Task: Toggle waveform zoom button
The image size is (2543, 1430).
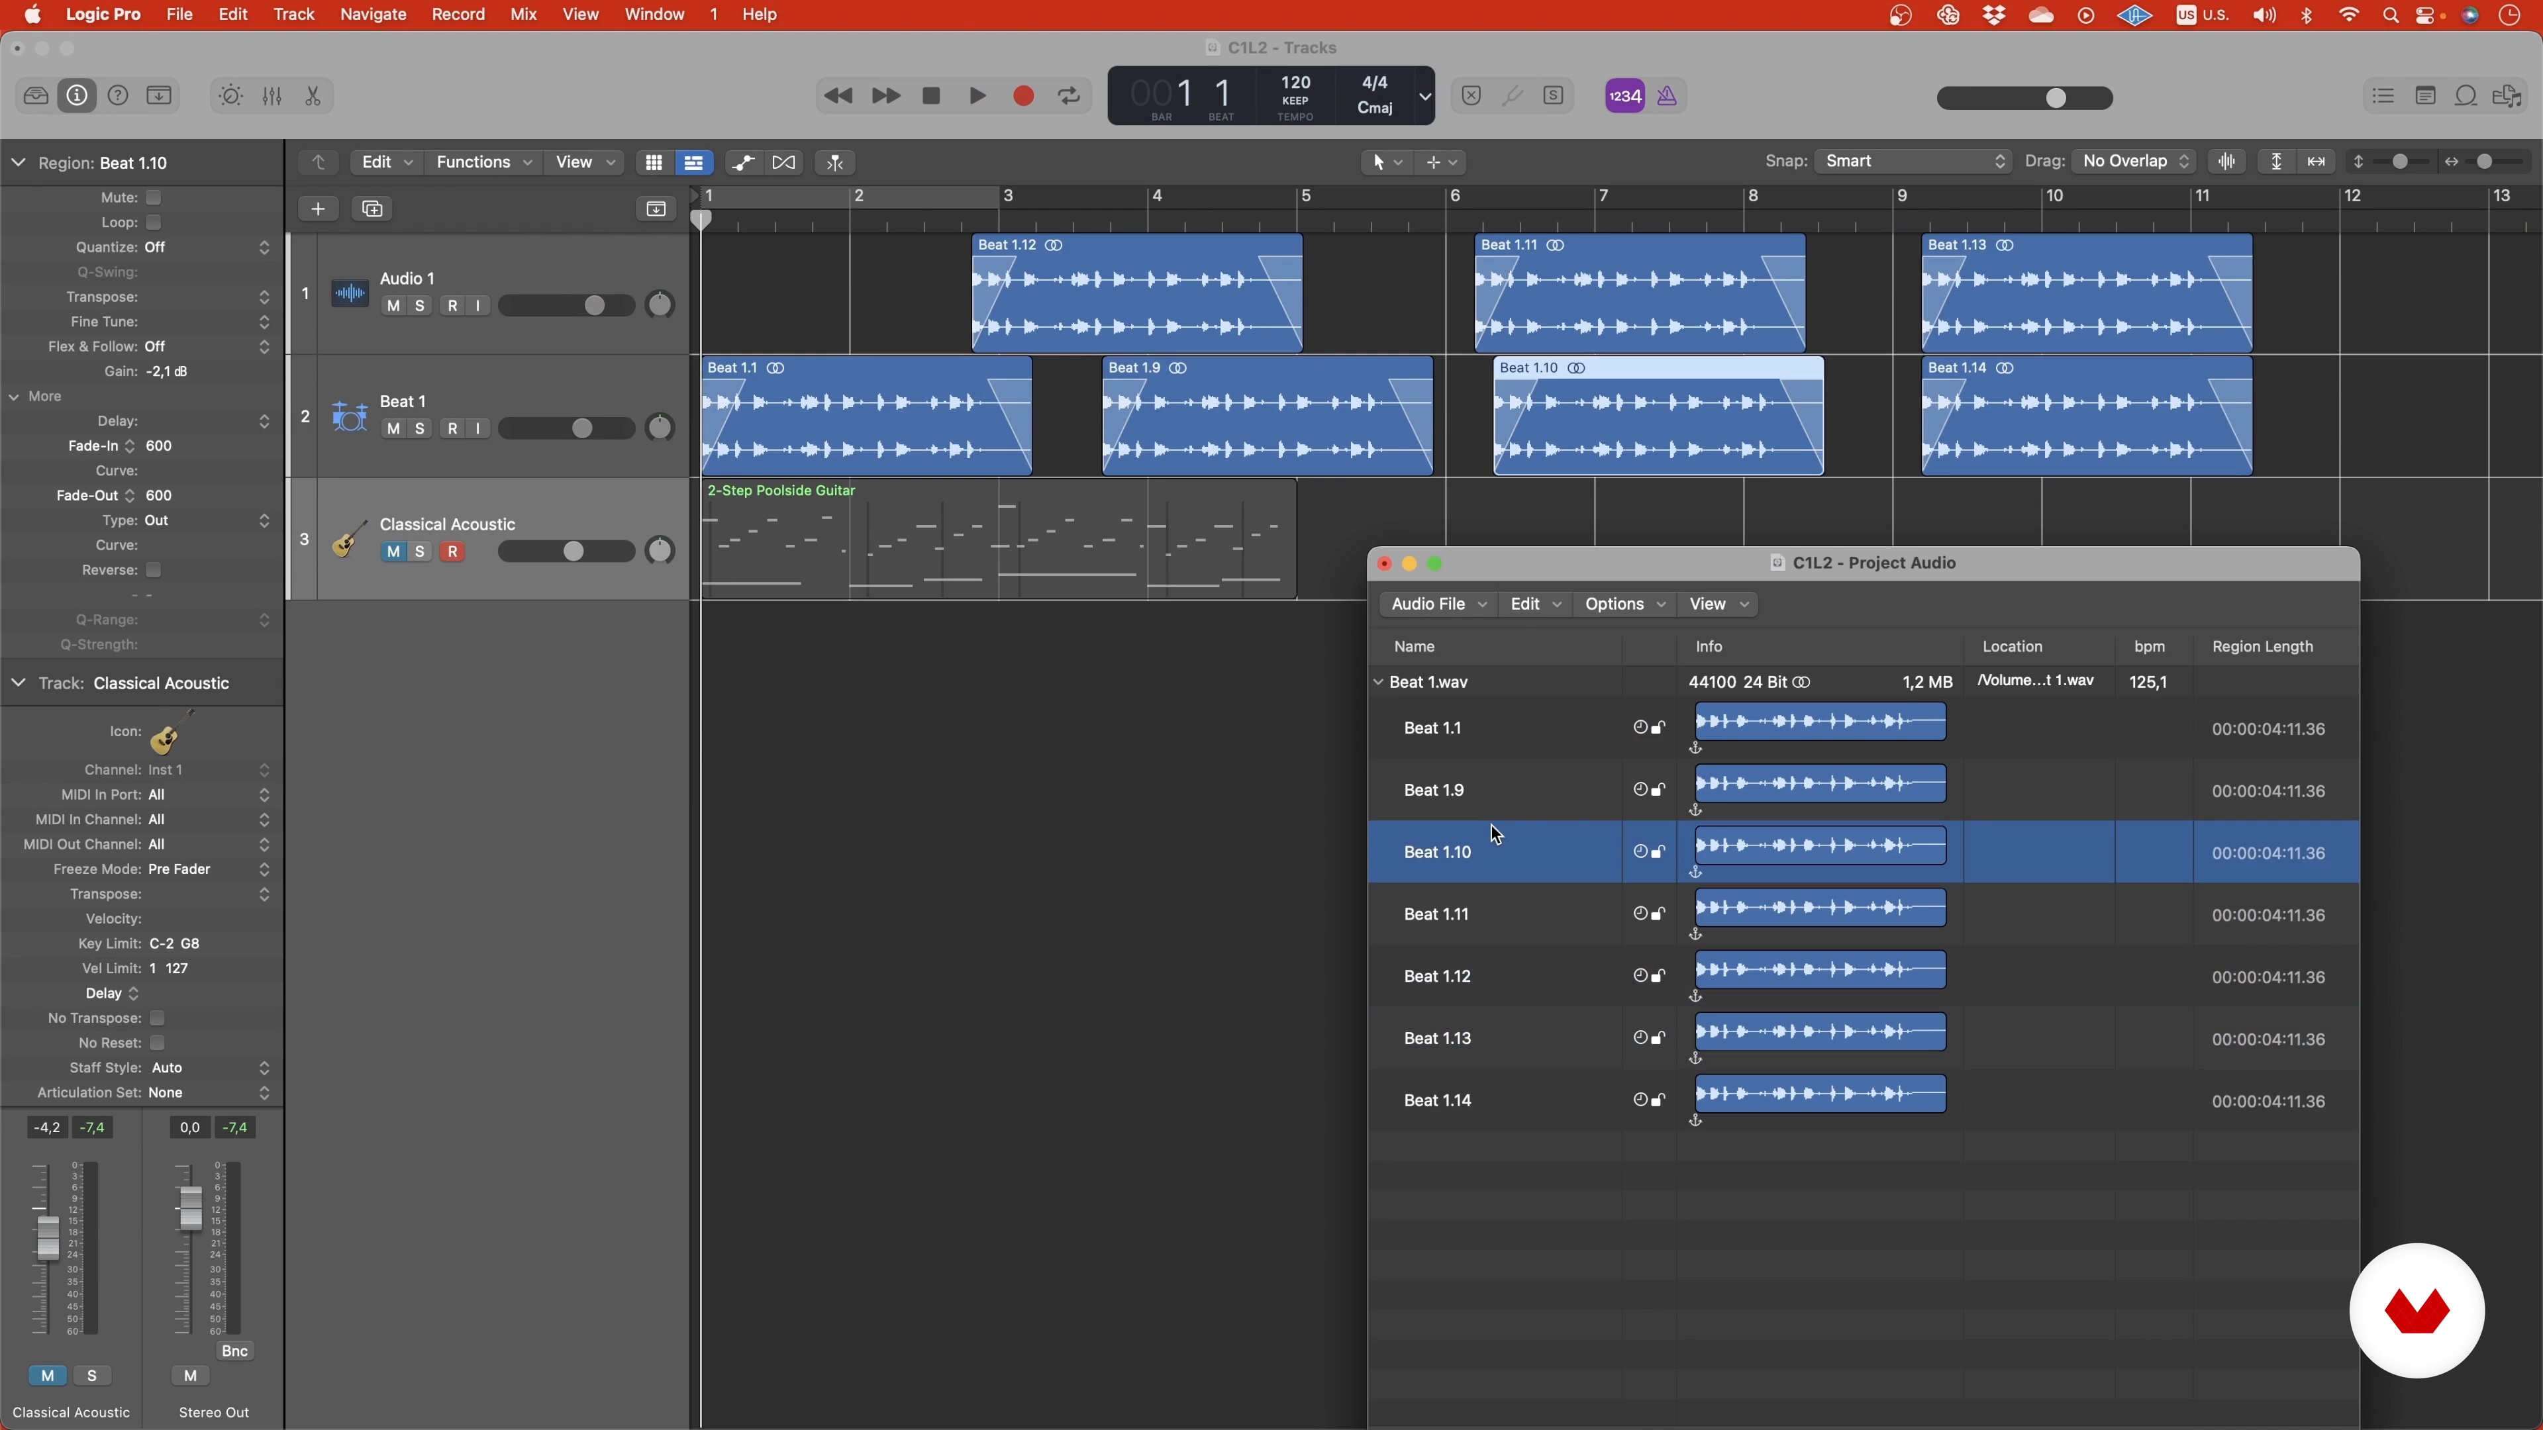Action: [x=2227, y=161]
